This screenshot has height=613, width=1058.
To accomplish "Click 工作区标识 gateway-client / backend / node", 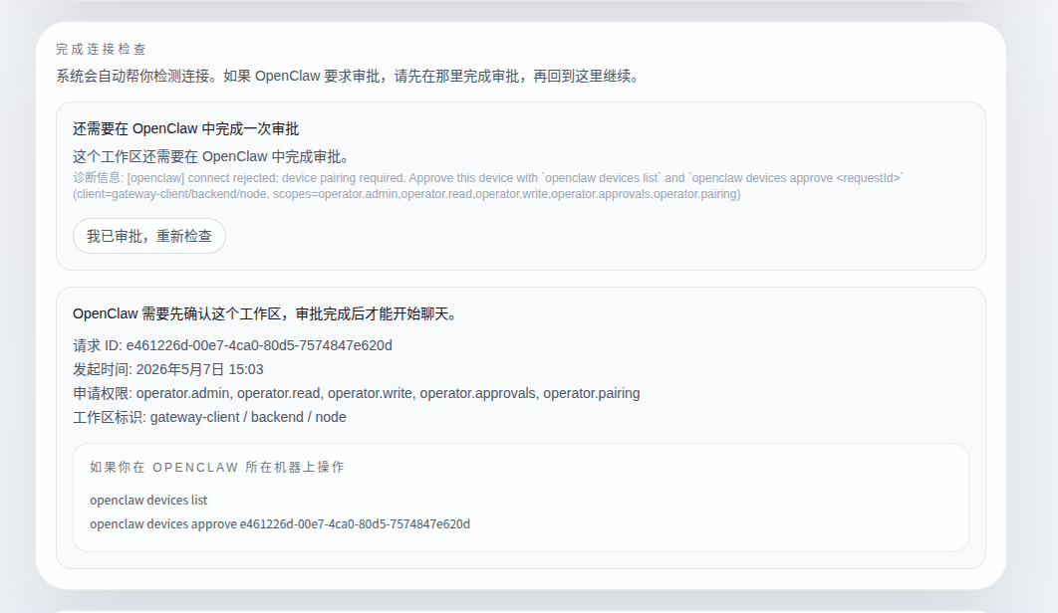I will [210, 417].
